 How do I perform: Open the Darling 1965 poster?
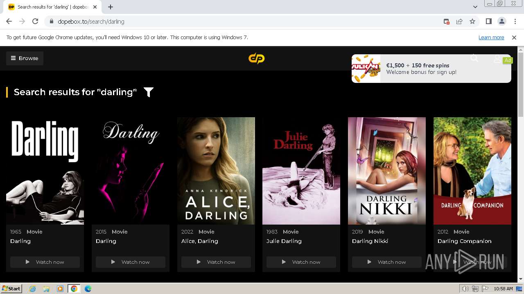coord(45,171)
